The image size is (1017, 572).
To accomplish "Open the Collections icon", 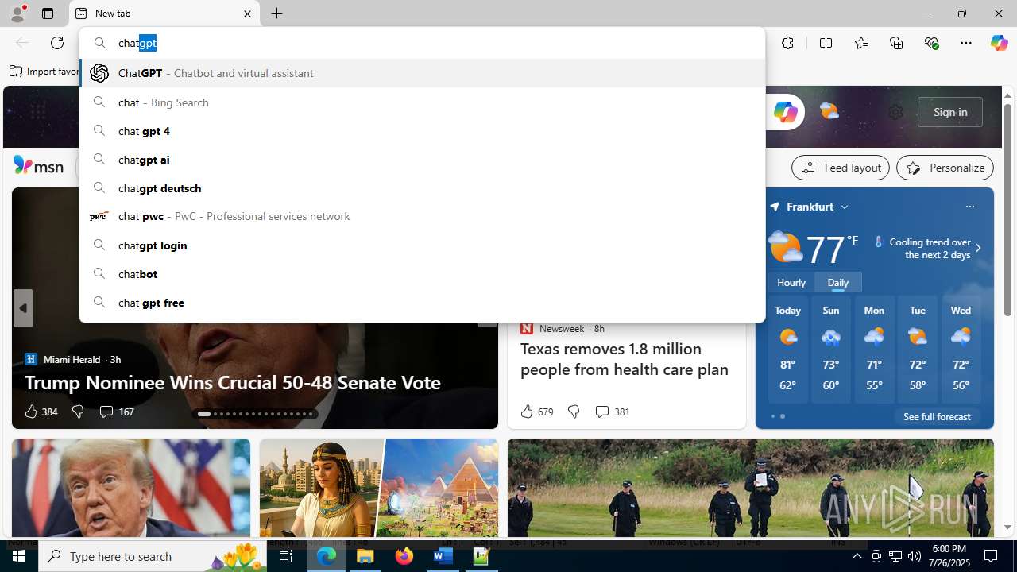I will tap(896, 43).
